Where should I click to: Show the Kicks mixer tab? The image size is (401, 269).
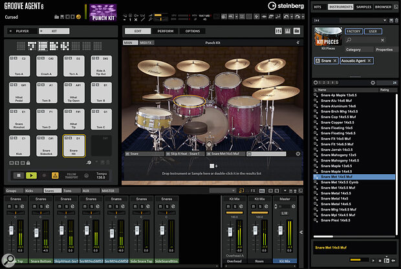click(33, 191)
